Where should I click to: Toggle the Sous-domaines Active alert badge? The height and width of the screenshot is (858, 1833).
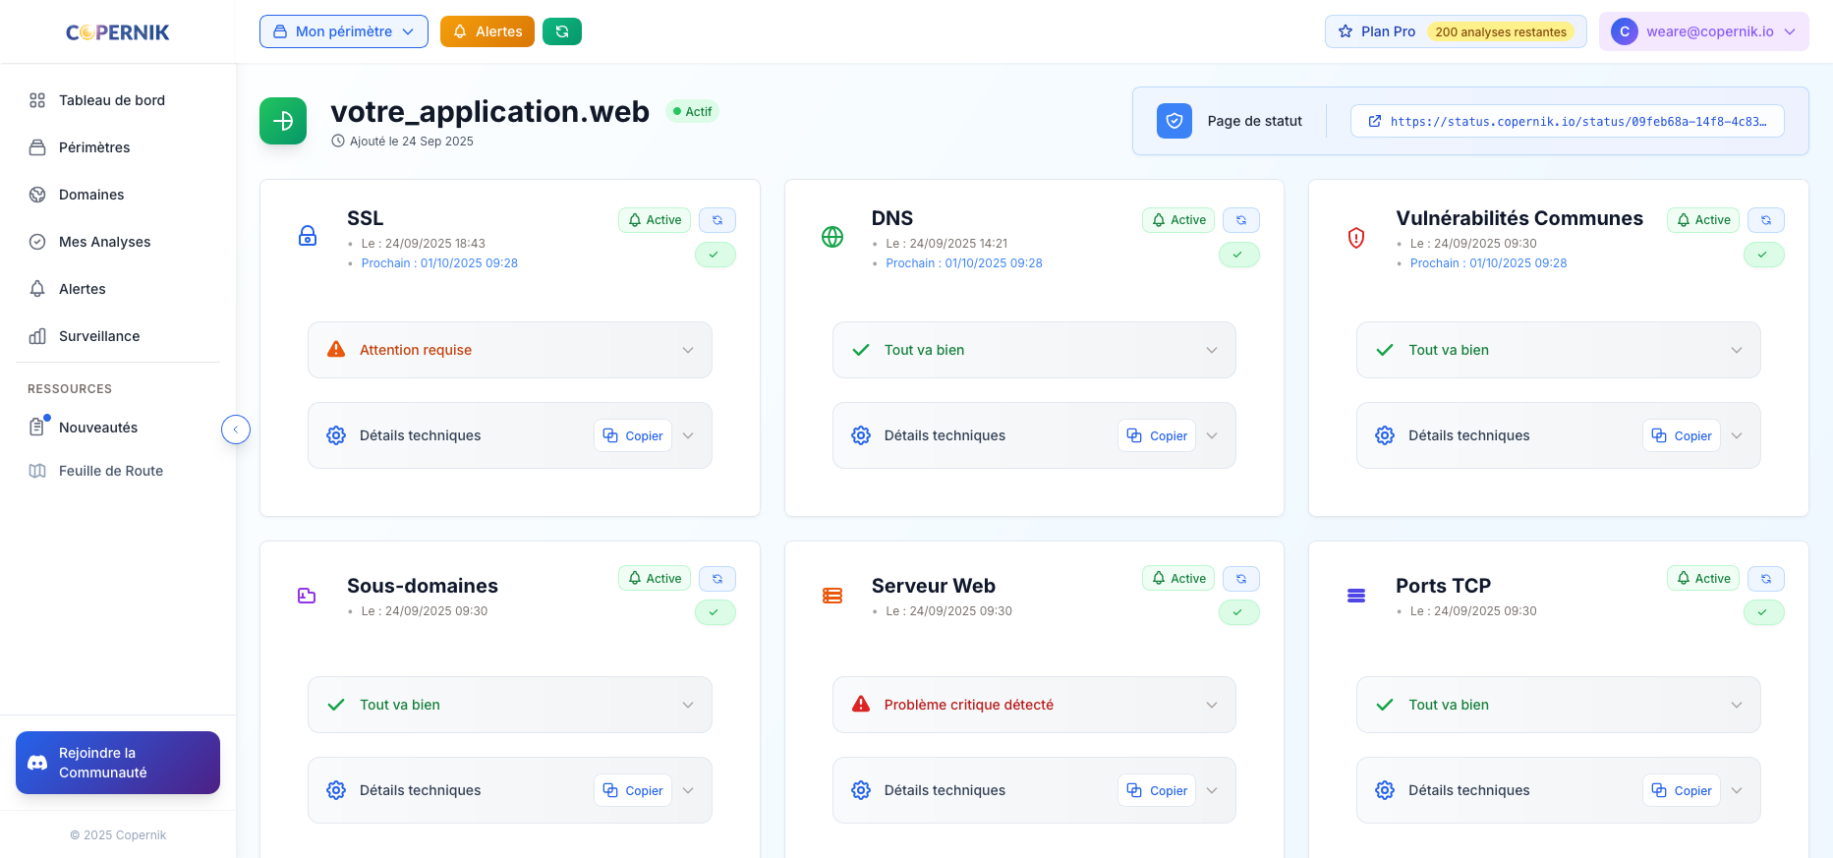point(655,579)
